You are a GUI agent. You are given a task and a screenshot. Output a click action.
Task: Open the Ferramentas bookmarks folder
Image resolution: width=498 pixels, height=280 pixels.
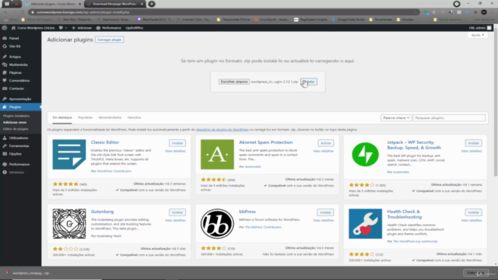click(x=381, y=19)
